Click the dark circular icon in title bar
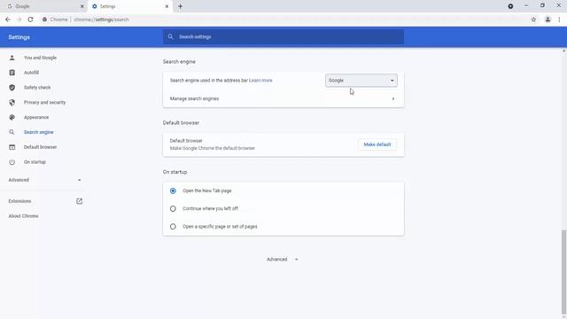 510,6
